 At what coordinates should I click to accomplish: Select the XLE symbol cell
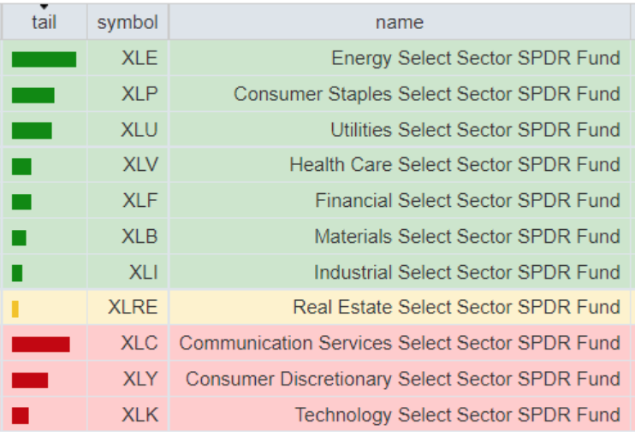point(139,58)
